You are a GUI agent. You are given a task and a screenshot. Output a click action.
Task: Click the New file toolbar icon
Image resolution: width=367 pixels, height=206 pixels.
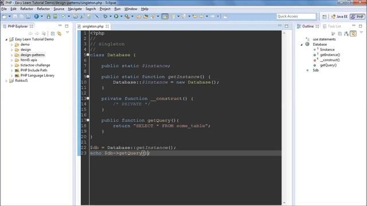pyautogui.click(x=5, y=17)
